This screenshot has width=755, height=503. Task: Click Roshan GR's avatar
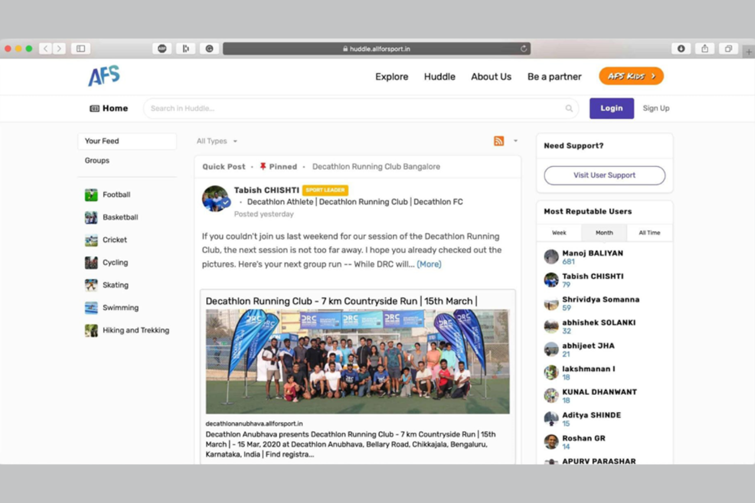551,442
